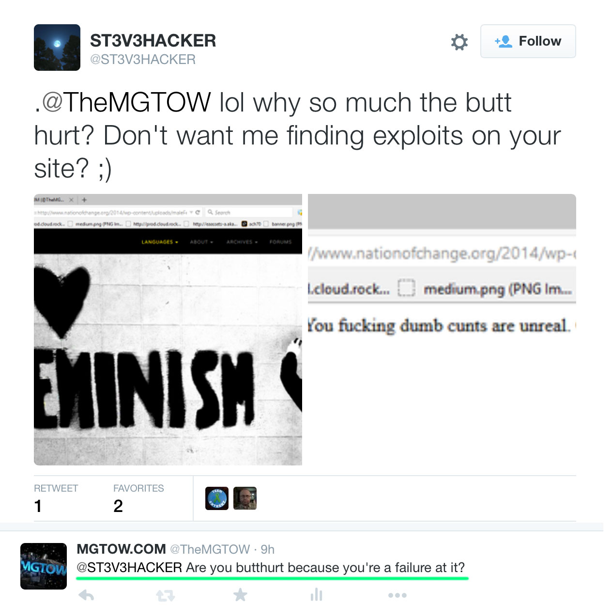Open the MGTOW.COM profile avatar

click(44, 566)
